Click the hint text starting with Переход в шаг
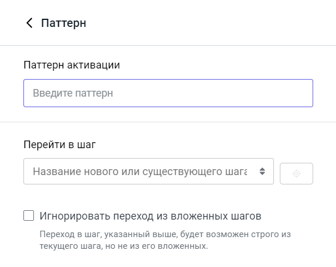 pyautogui.click(x=165, y=240)
